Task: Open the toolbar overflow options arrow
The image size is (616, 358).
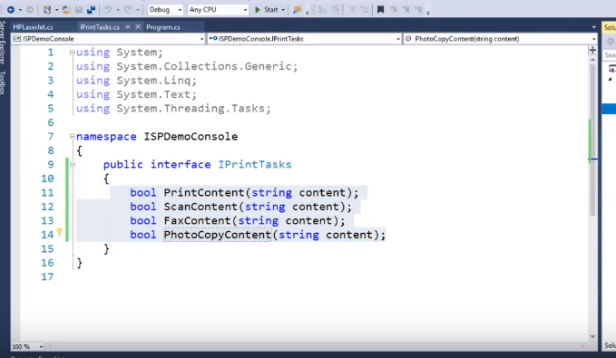Action: pyautogui.click(x=428, y=13)
